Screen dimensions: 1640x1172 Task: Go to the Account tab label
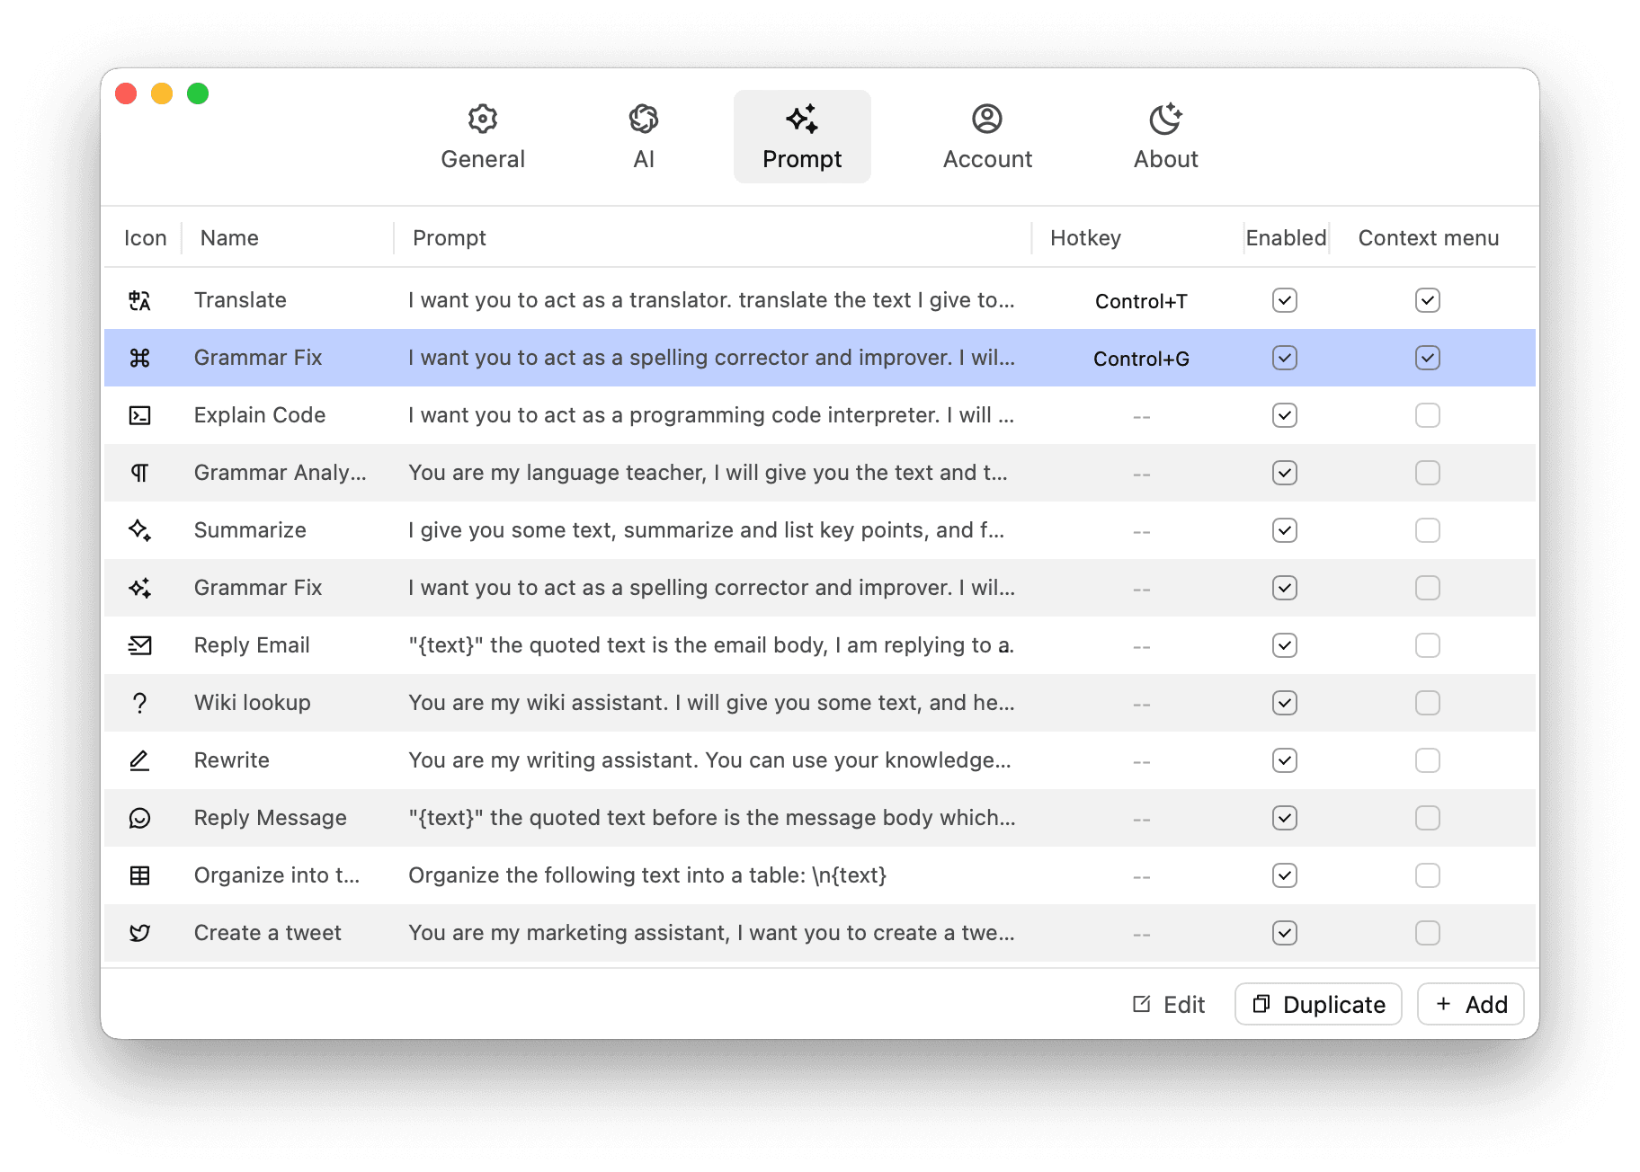(x=987, y=159)
